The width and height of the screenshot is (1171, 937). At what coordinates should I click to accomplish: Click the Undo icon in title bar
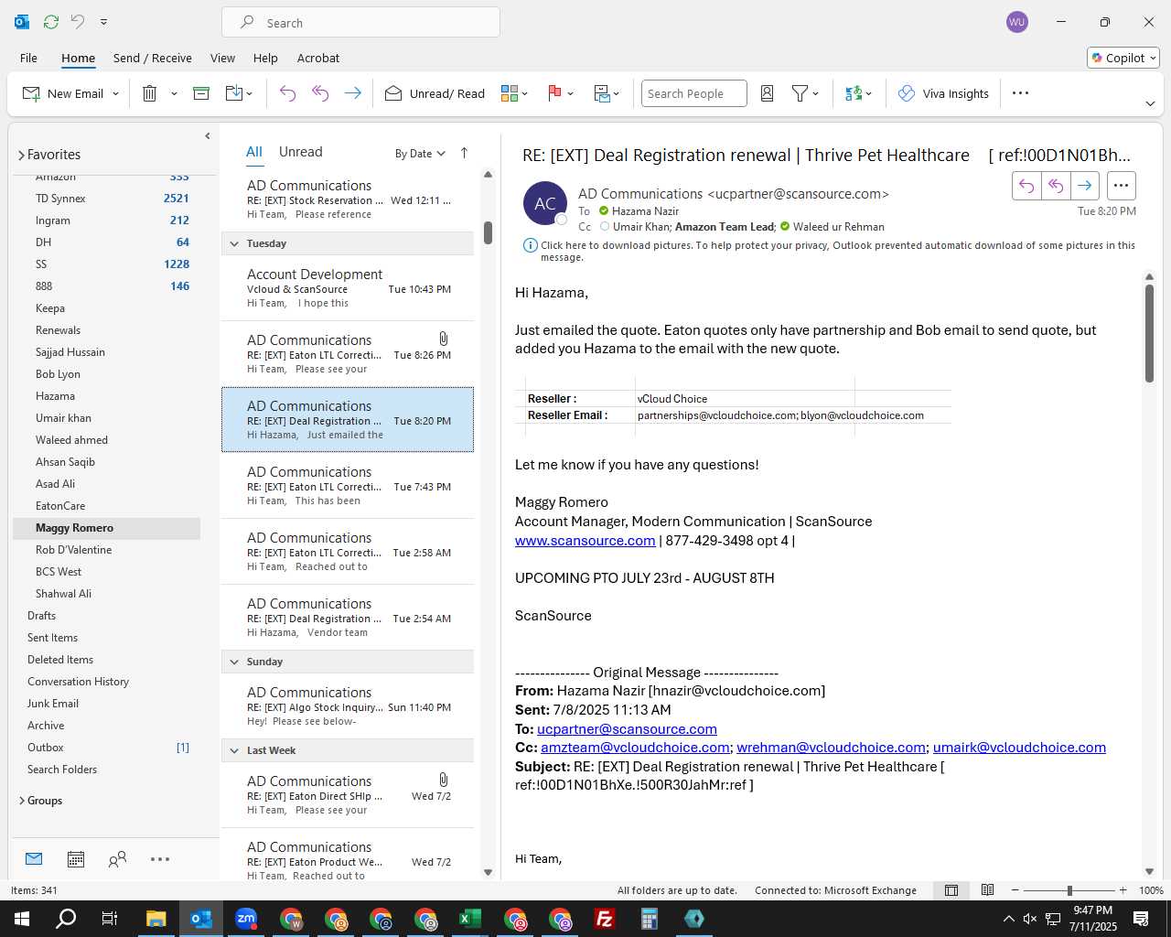point(78,22)
